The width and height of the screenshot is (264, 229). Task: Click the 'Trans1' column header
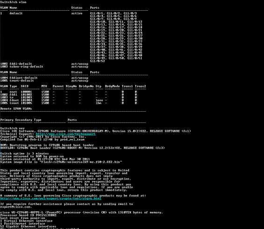(127, 86)
